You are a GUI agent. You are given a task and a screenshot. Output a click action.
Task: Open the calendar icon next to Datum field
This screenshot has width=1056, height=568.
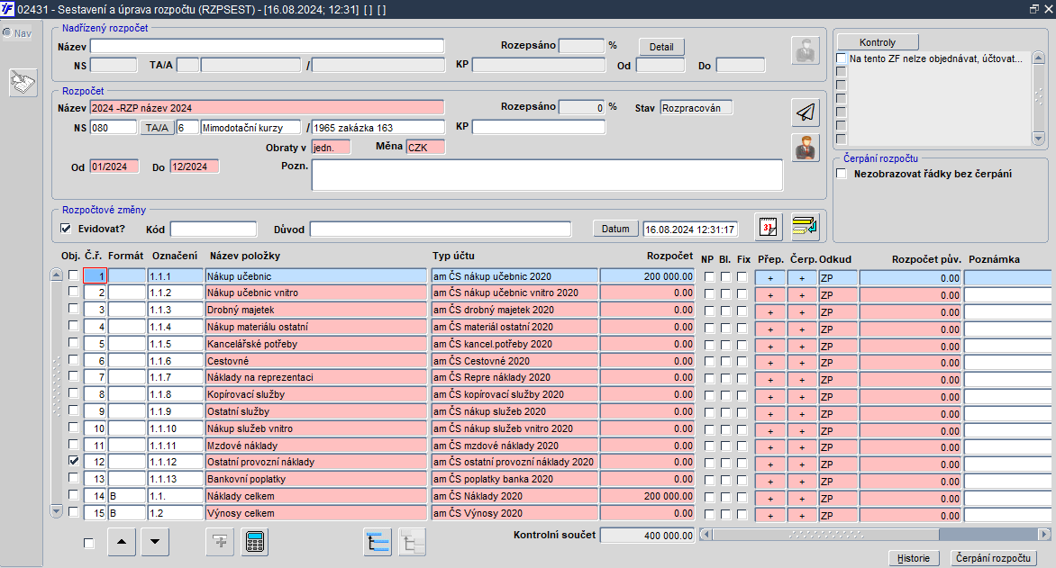(x=769, y=227)
